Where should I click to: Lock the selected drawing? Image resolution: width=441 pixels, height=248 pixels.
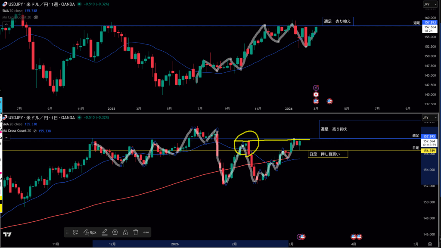click(125, 232)
